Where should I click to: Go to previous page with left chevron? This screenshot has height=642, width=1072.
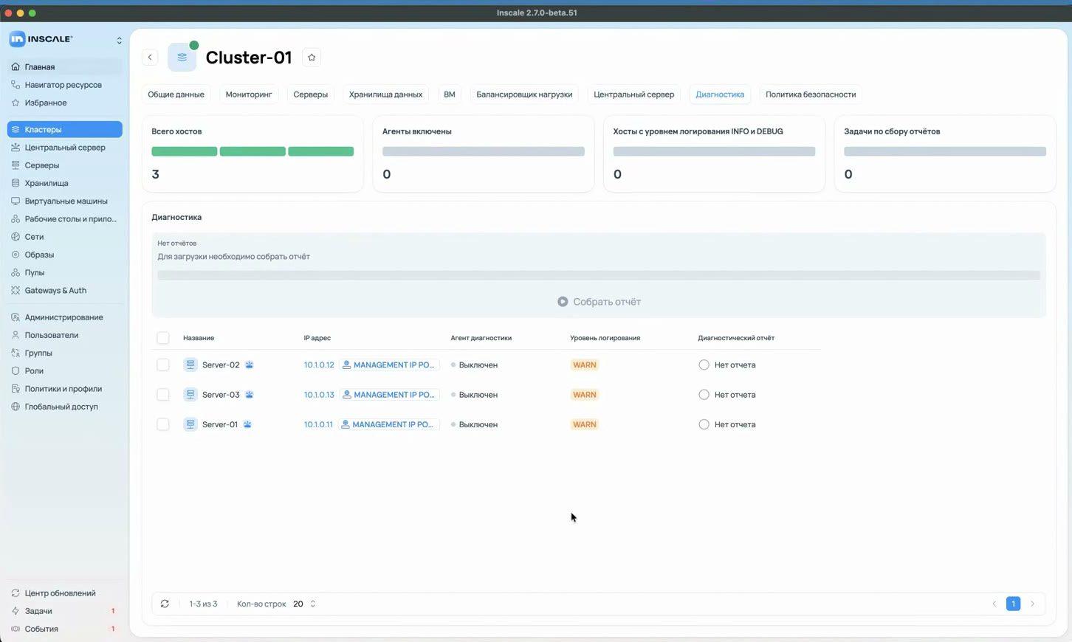(x=994, y=604)
